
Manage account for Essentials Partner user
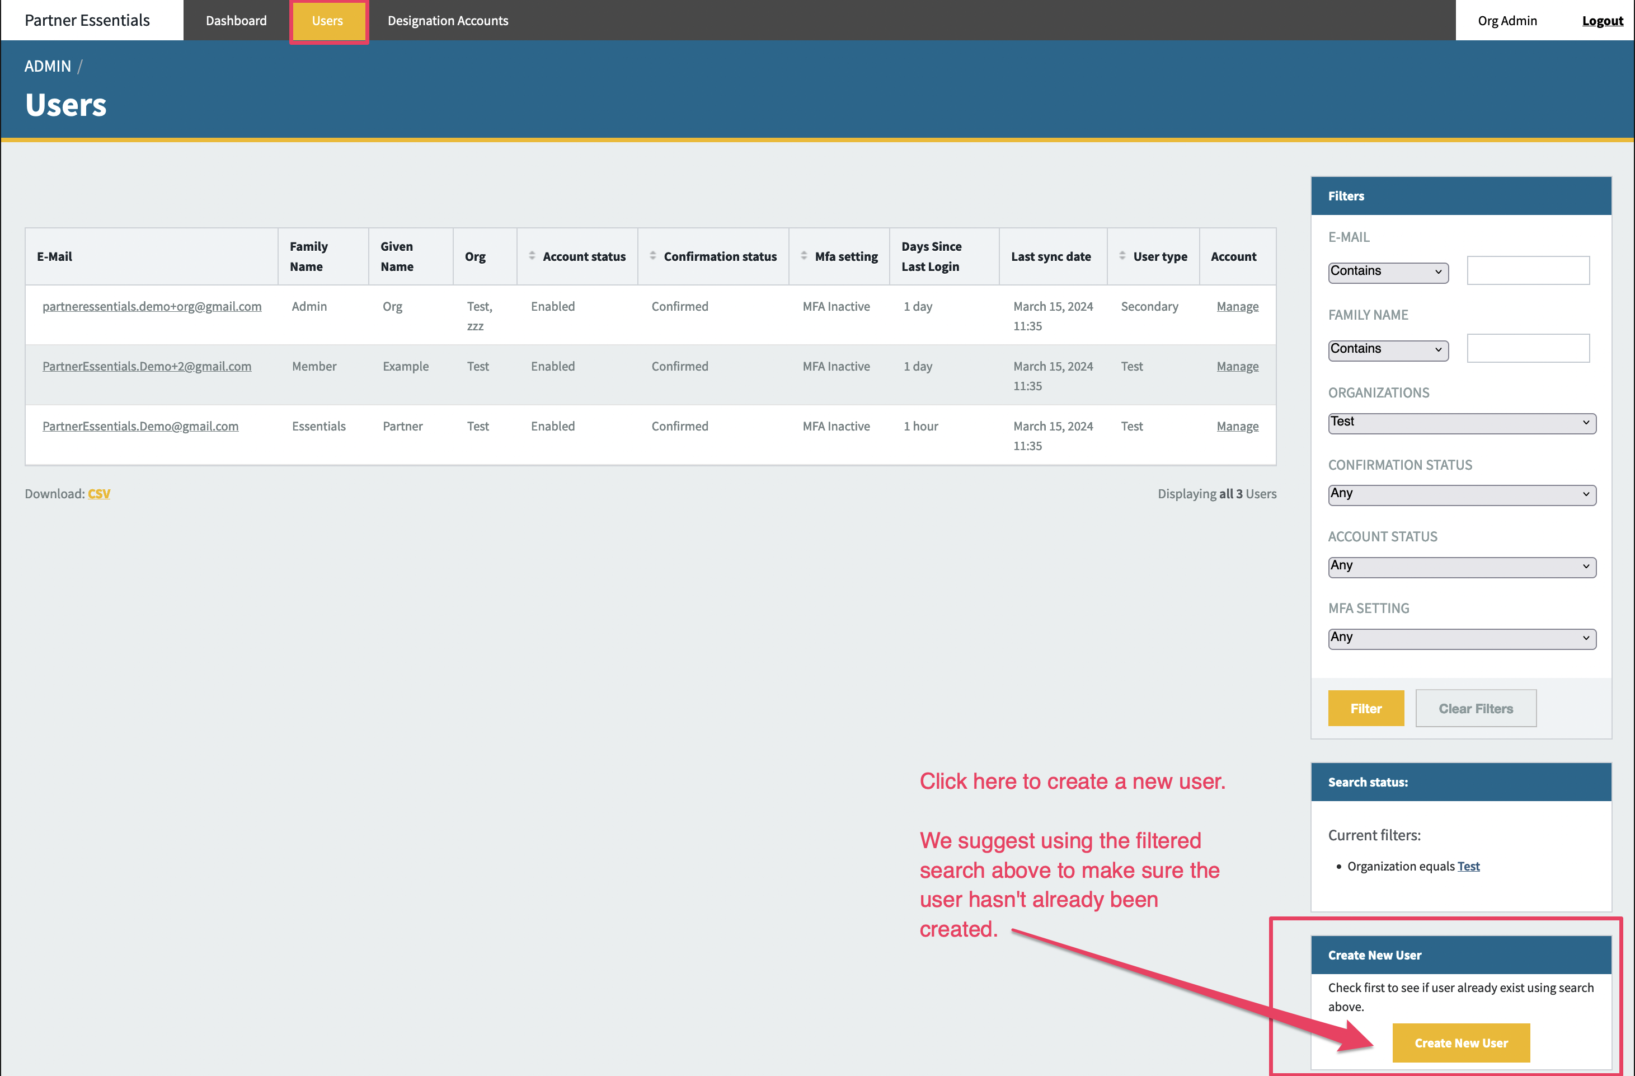click(1237, 426)
